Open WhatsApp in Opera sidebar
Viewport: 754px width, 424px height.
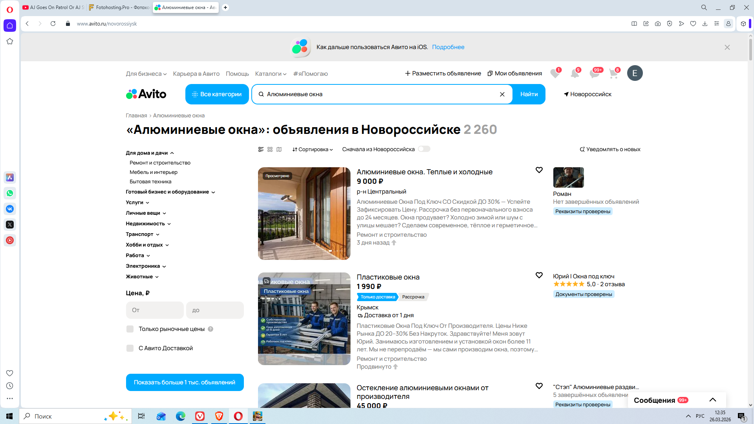(10, 193)
